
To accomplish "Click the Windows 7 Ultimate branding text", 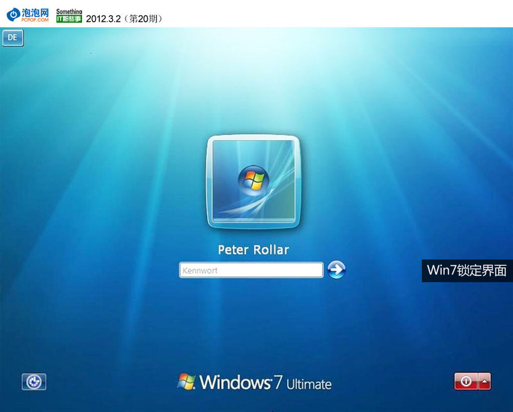I will tap(254, 382).
